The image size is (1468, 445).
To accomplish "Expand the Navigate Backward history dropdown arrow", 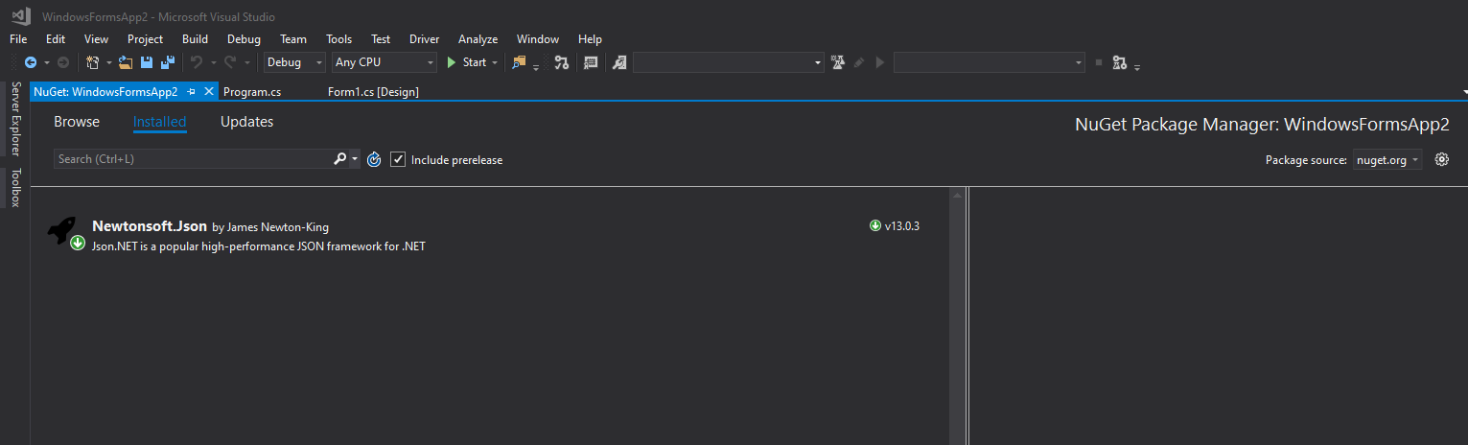I will (45, 62).
